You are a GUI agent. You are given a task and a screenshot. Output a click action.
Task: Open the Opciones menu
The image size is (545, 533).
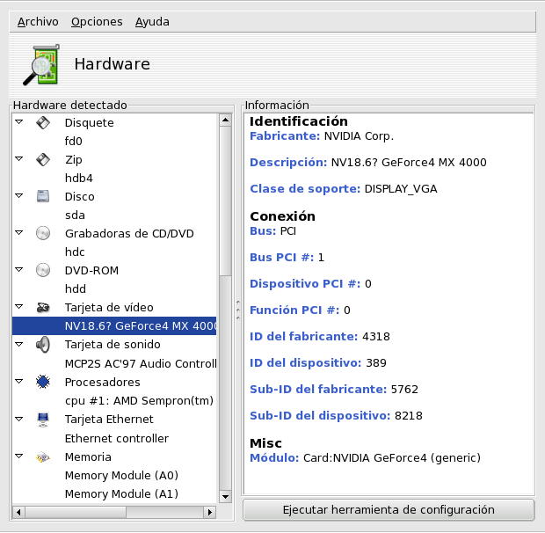click(97, 22)
